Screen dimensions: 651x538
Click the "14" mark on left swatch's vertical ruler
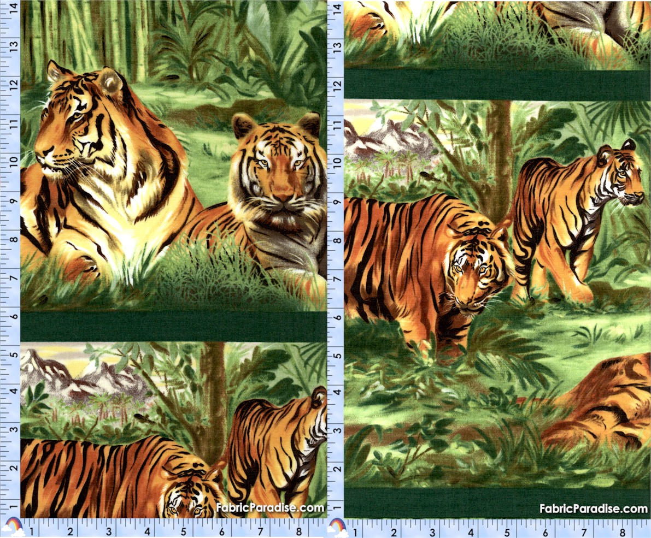(x=14, y=7)
